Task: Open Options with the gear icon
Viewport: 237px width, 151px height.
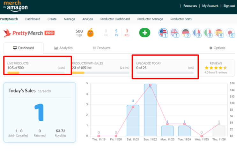Action: click(x=217, y=48)
